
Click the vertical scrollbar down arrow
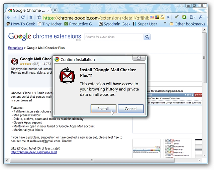coord(204,155)
